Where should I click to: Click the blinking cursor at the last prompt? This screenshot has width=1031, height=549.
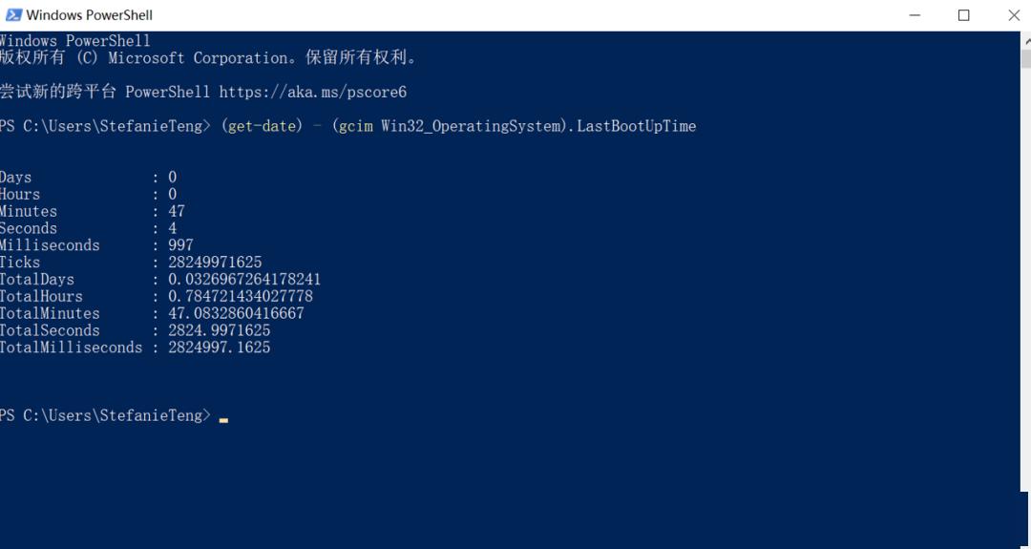click(223, 417)
